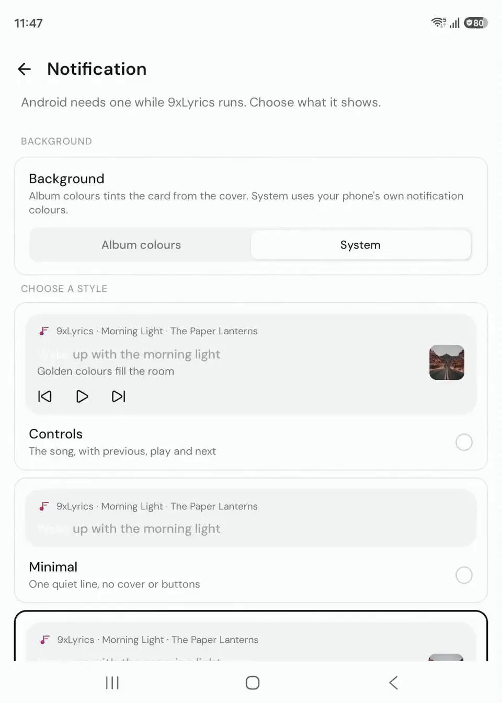
Task: Switch background to Album colours
Action: click(x=141, y=245)
